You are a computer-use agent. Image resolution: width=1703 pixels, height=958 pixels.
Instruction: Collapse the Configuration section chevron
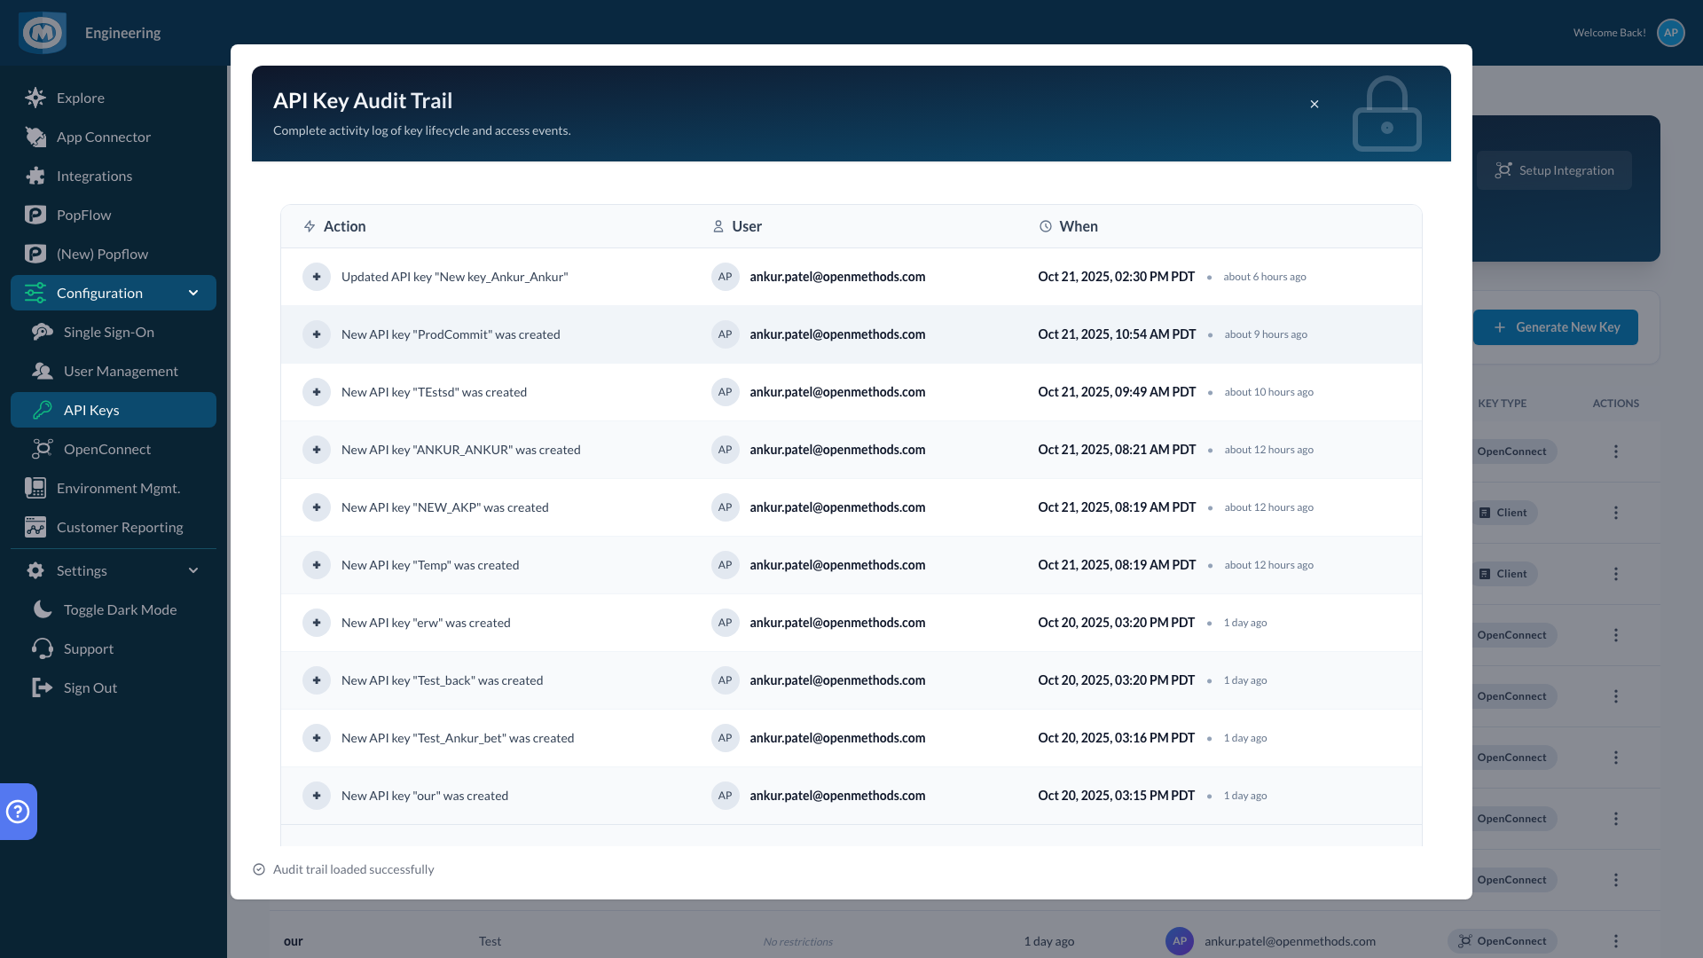(x=193, y=293)
